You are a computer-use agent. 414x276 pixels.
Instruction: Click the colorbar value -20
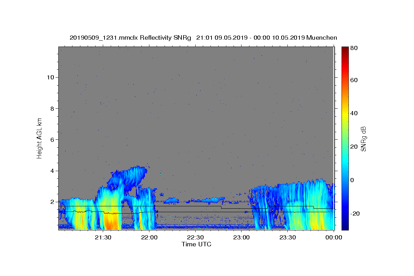(355, 214)
